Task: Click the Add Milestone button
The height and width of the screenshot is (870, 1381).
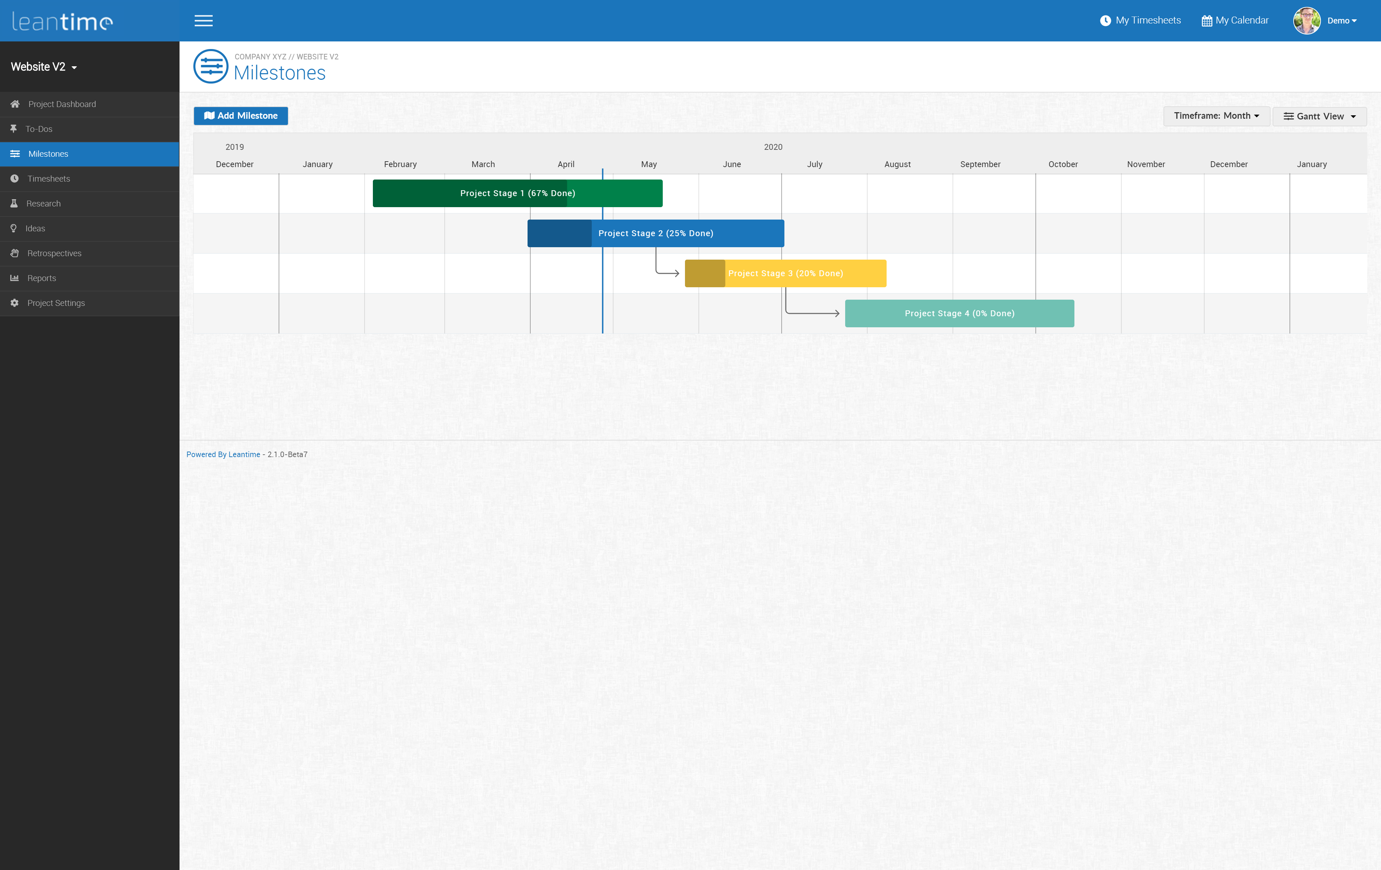Action: pos(240,116)
